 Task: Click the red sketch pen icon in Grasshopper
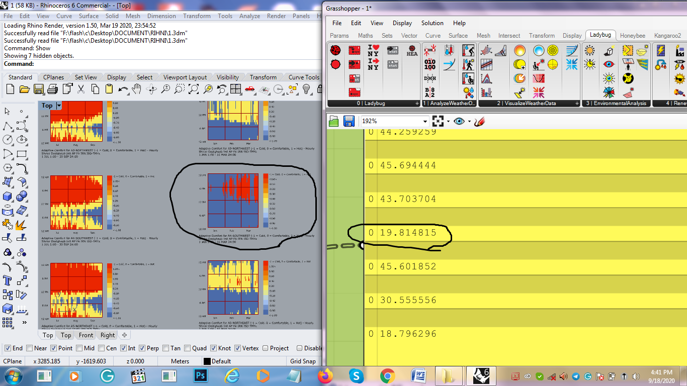[x=479, y=121]
